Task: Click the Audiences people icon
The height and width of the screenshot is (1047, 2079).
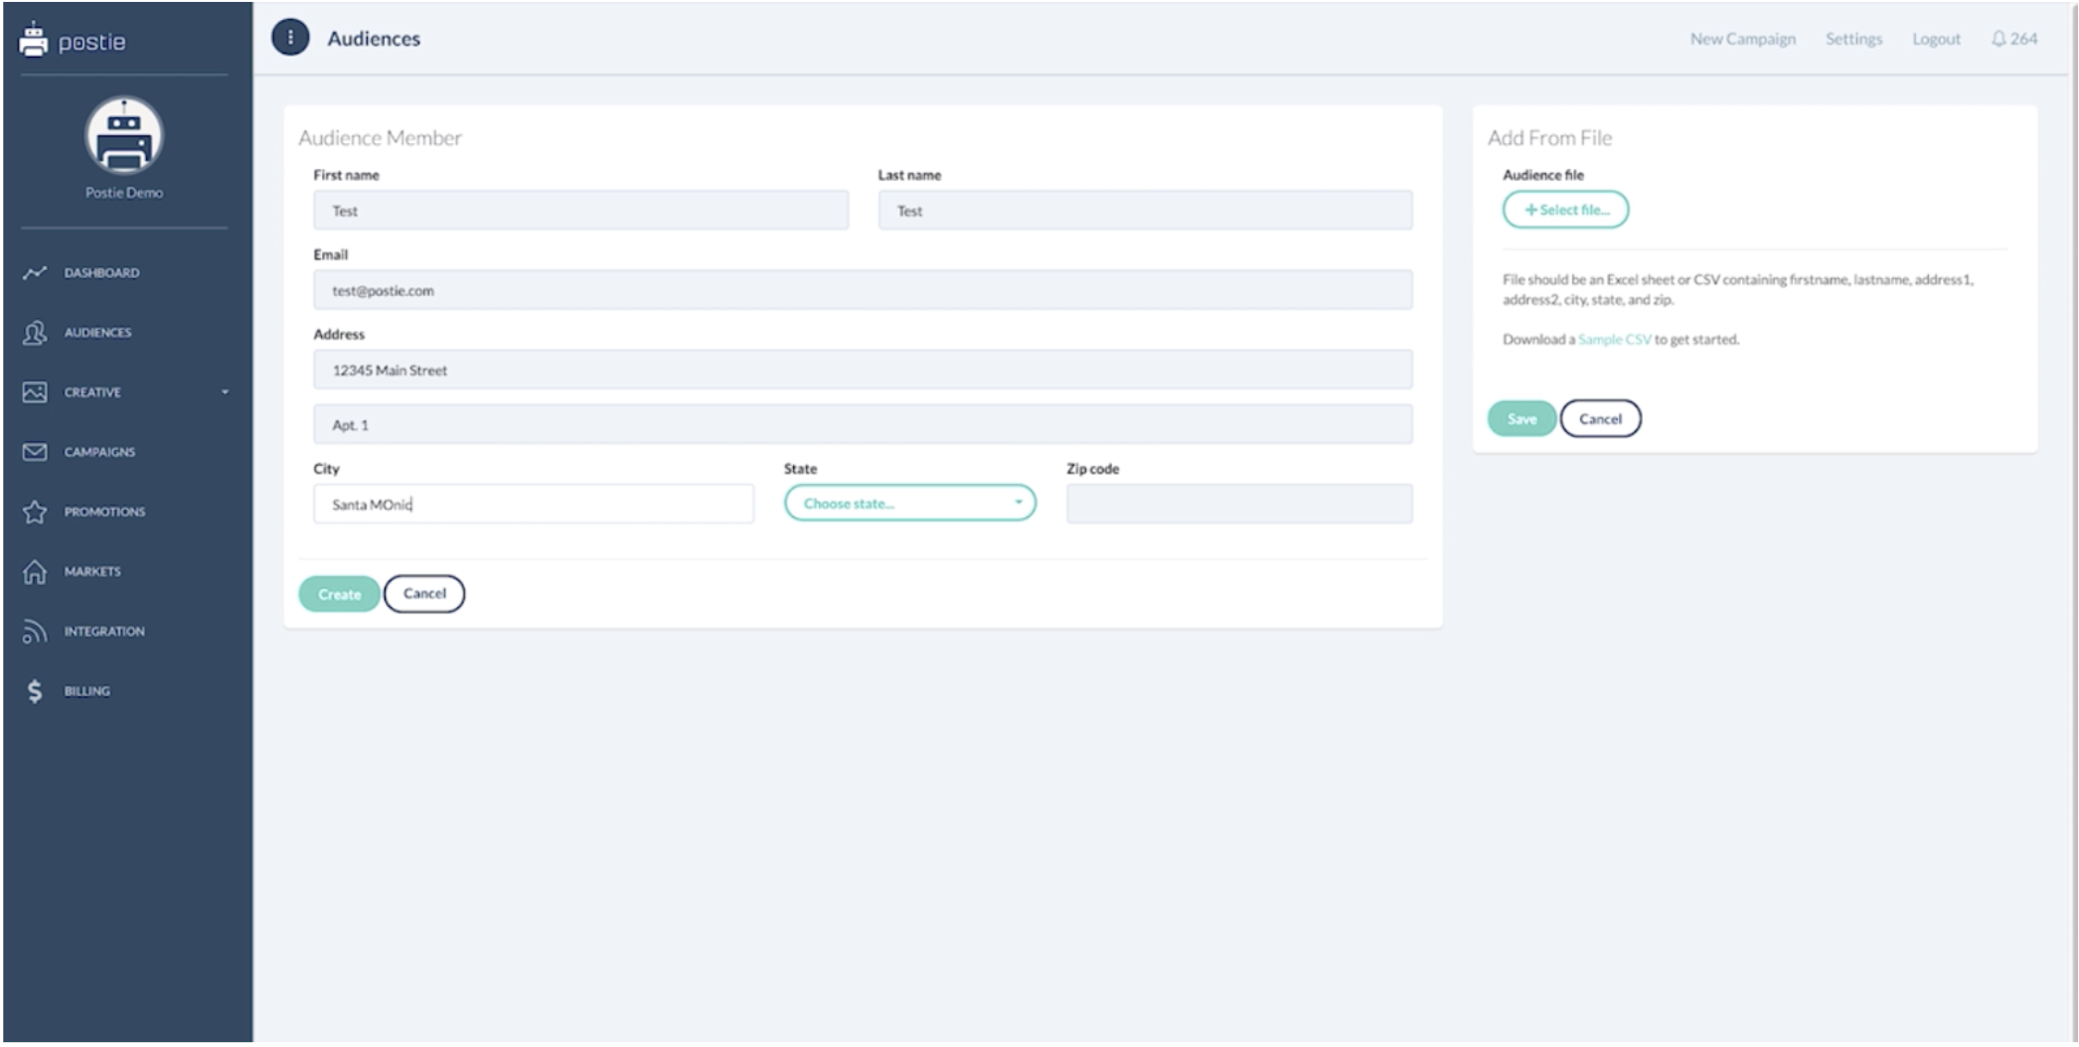Action: coord(35,333)
